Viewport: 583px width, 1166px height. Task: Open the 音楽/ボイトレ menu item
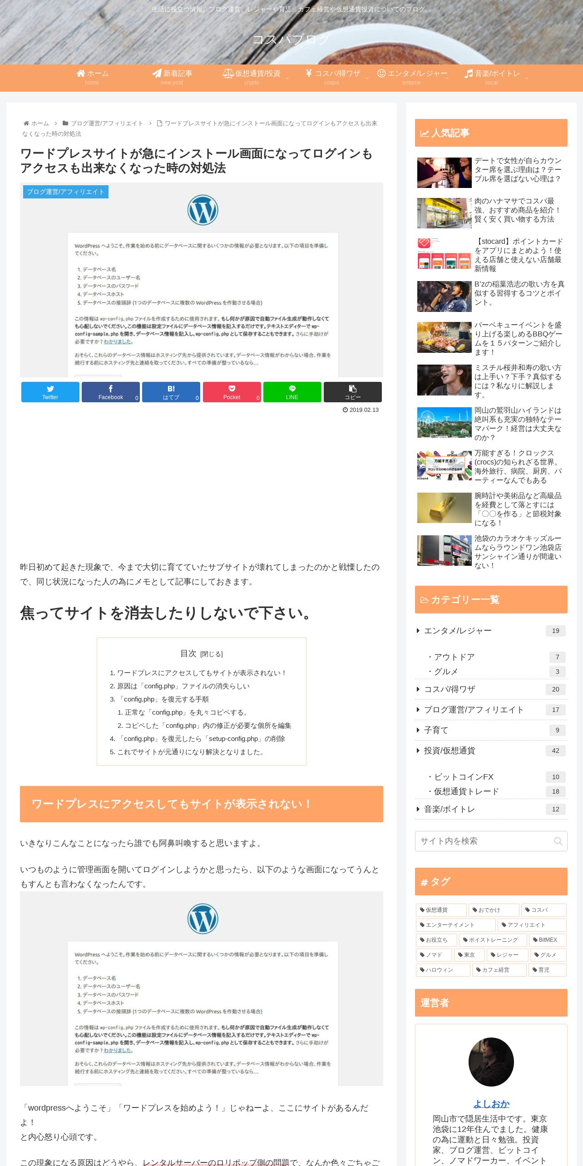coord(491,78)
